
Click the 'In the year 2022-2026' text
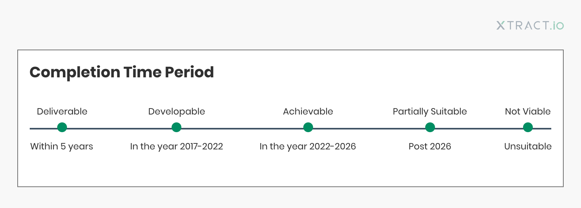pyautogui.click(x=308, y=146)
